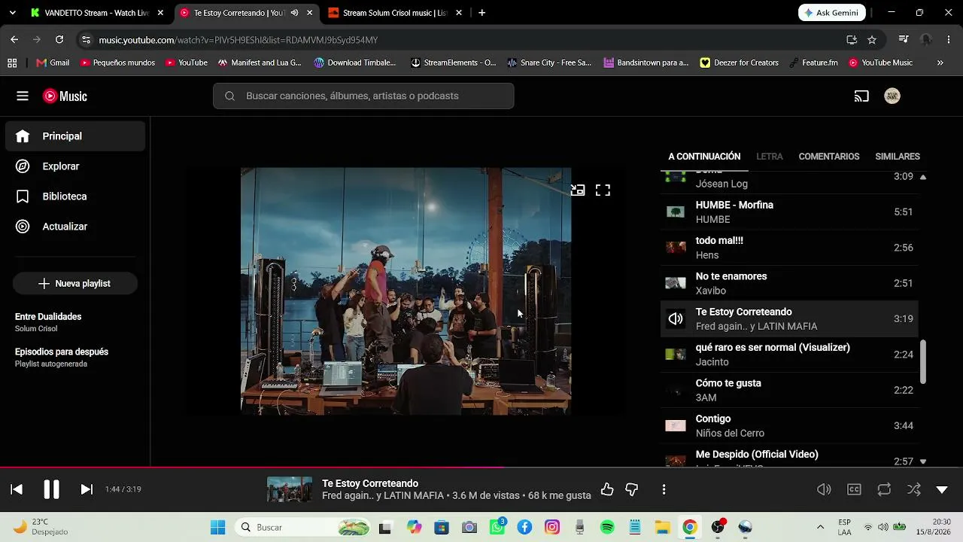The height and width of the screenshot is (542, 963).
Task: Install the YouTube Music app icon
Action: (852, 40)
